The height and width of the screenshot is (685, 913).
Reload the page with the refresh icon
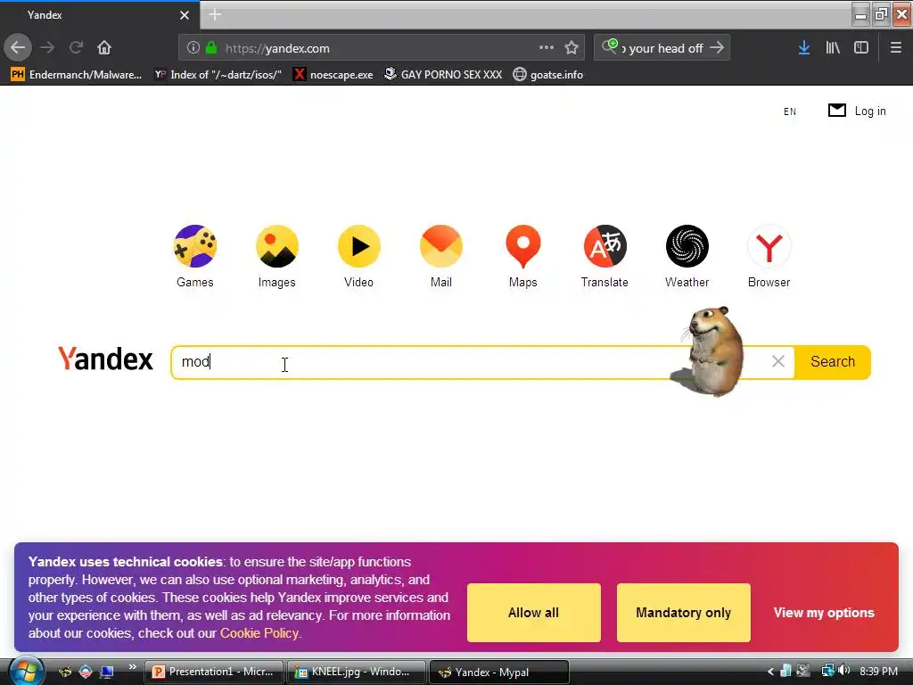(x=76, y=48)
